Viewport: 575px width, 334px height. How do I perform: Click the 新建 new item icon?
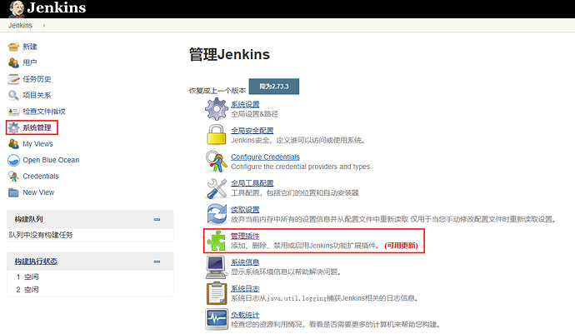point(13,47)
